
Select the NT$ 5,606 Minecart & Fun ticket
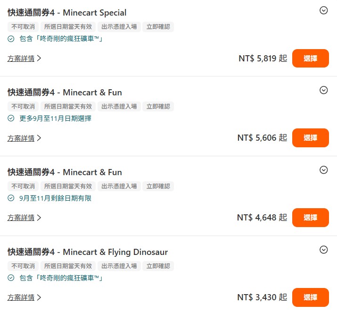[x=310, y=138]
